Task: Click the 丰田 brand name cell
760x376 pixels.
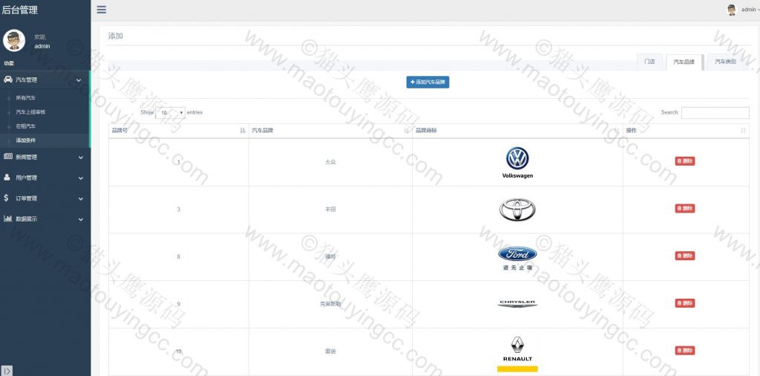Action: click(x=330, y=209)
